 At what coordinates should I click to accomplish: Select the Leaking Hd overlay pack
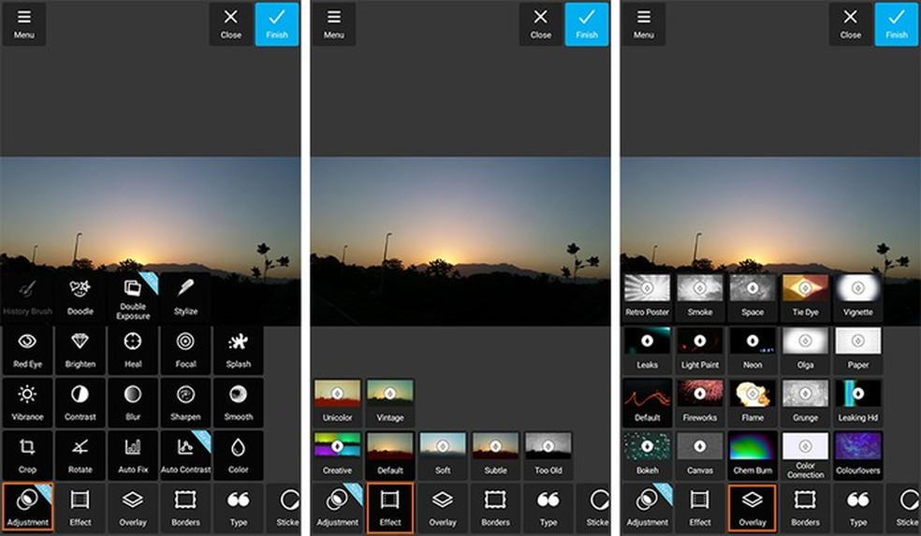[858, 403]
